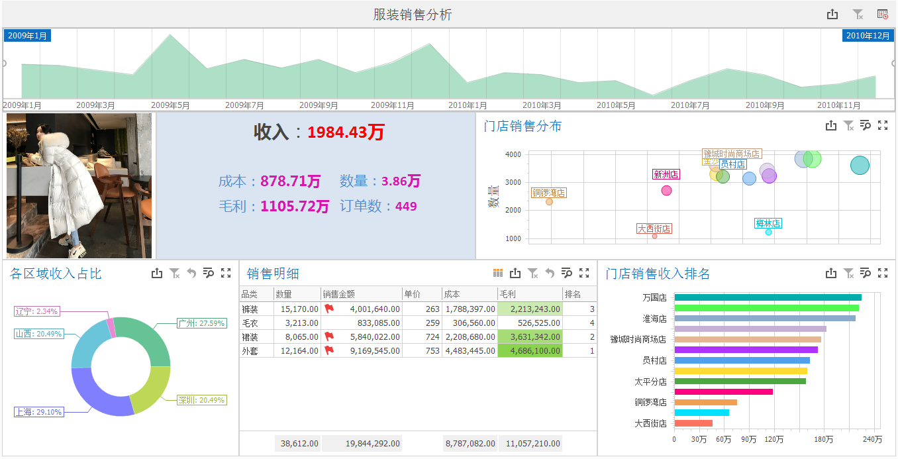
Task: Click the 广州: 27.59% label
Action: tap(201, 323)
